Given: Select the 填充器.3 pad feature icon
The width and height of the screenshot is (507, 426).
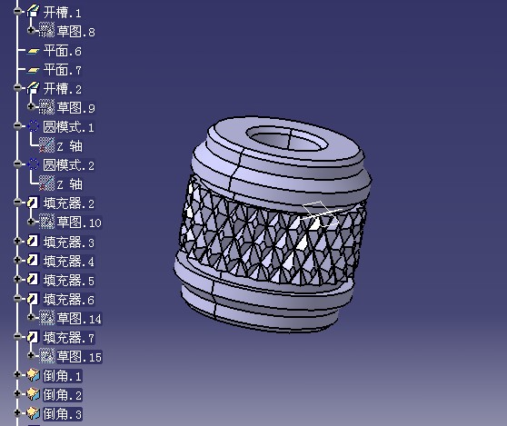Looking at the screenshot, I should [x=33, y=241].
